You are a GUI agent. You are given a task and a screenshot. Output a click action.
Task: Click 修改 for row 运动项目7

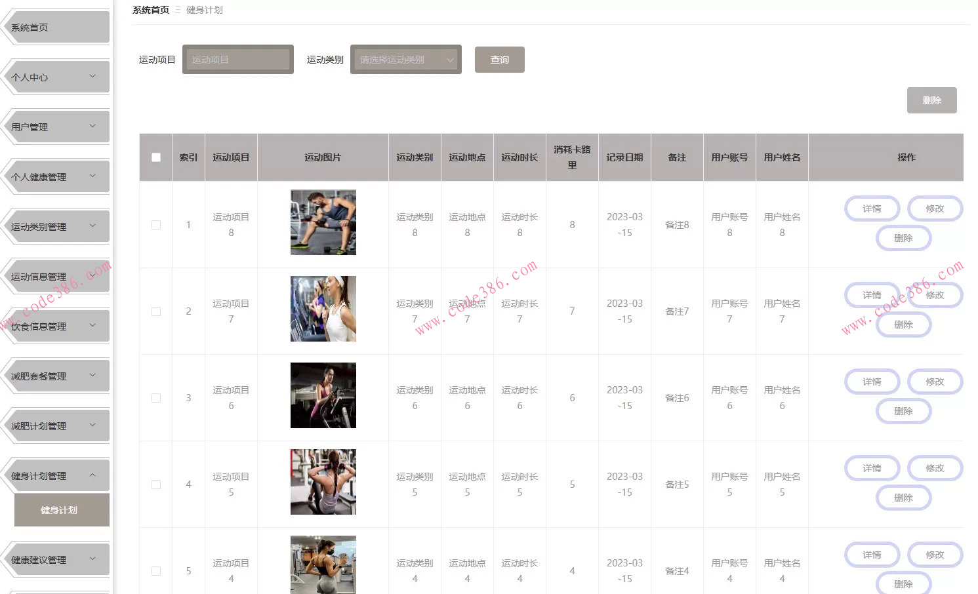point(935,295)
